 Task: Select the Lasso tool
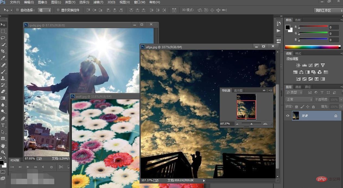click(3, 38)
